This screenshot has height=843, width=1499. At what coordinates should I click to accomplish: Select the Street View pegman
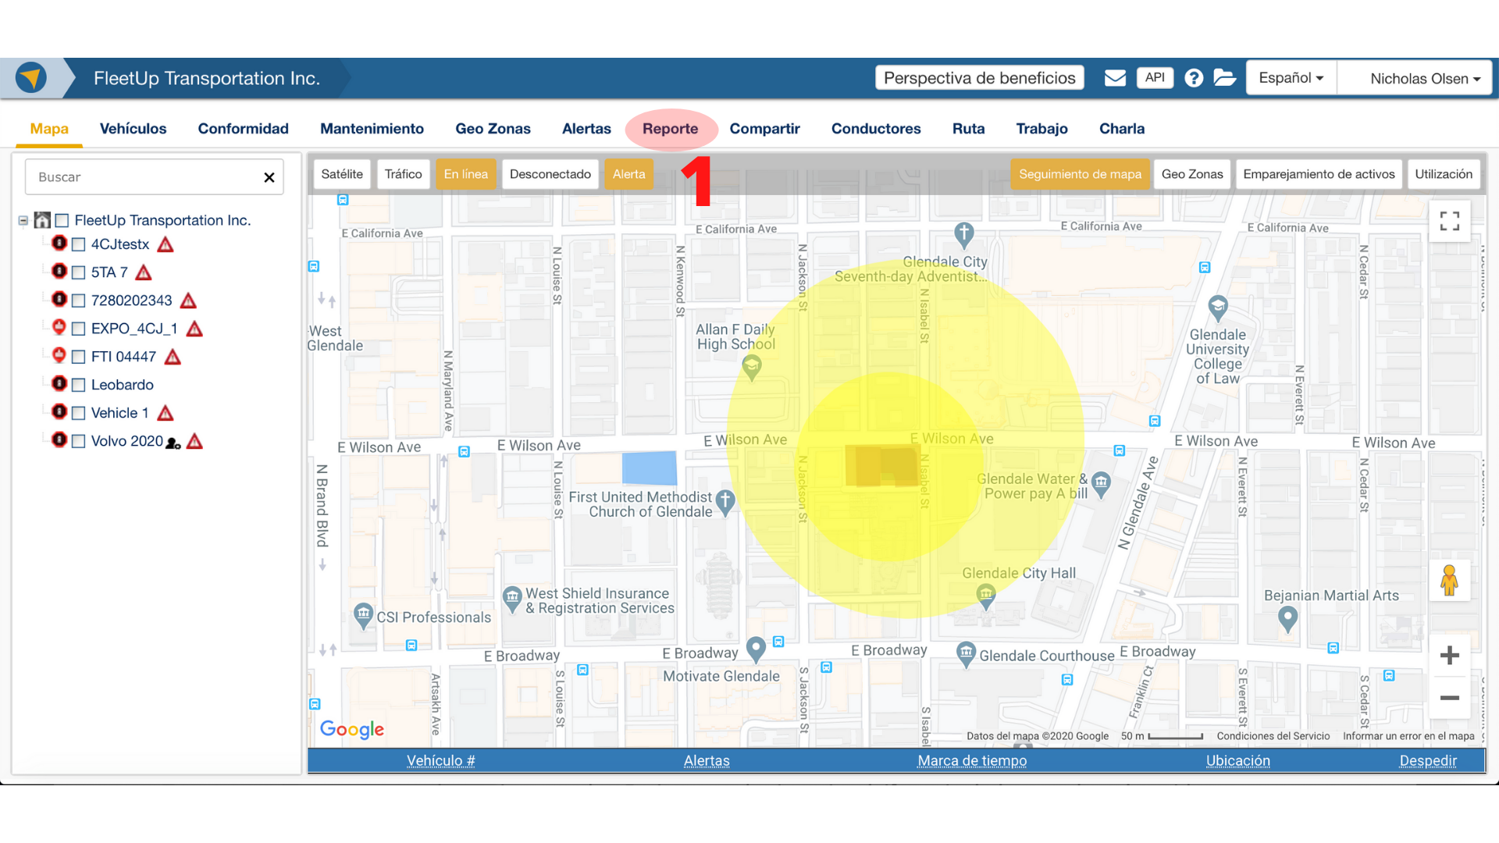[x=1450, y=580]
